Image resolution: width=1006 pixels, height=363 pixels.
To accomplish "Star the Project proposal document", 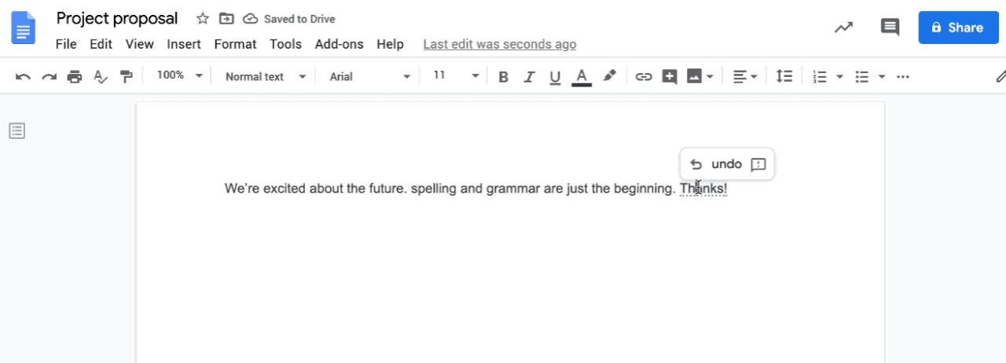I will tap(202, 18).
